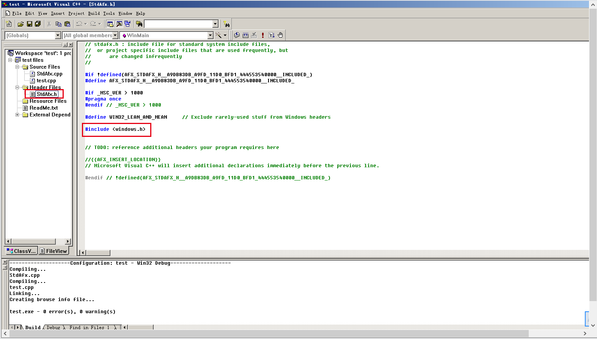The height and width of the screenshot is (339, 597).
Task: Open the Window menu
Action: tap(125, 13)
